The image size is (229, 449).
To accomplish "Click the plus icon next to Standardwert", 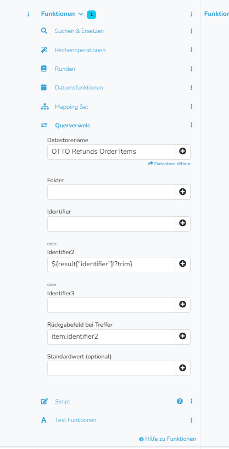I will coord(182,368).
